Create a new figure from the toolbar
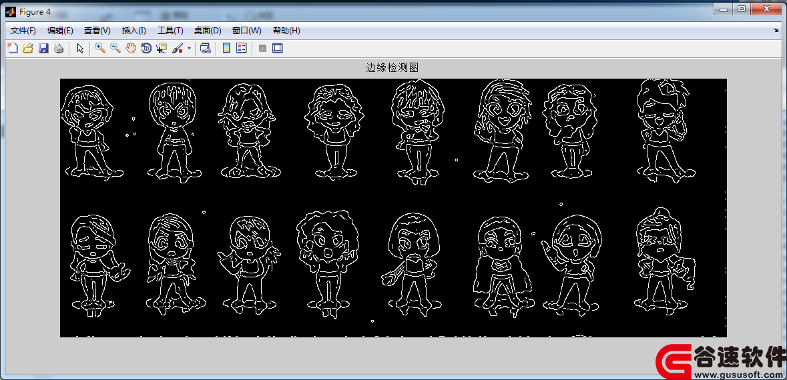The height and width of the screenshot is (380, 787). point(13,48)
